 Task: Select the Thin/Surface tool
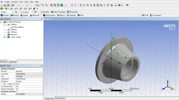(49, 15)
